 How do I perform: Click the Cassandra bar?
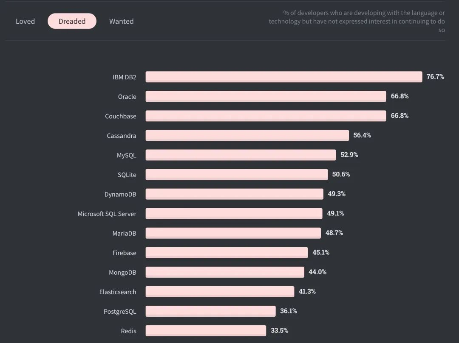tap(247, 135)
